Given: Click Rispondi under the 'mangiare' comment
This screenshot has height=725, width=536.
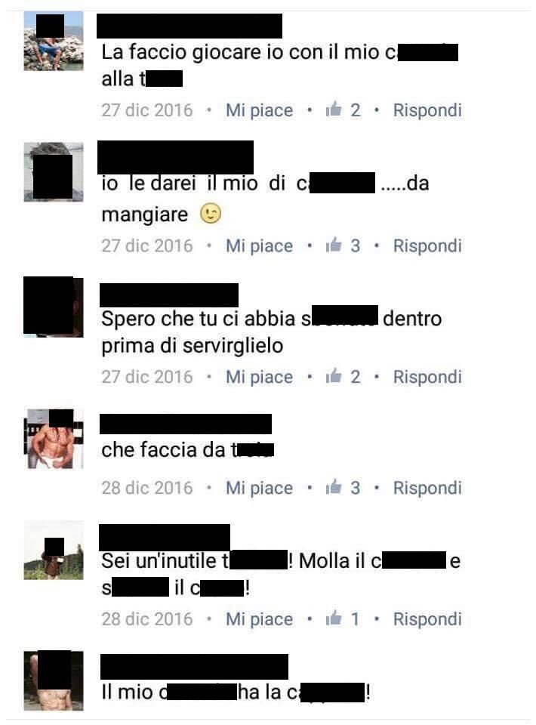Looking at the screenshot, I should coord(427,246).
